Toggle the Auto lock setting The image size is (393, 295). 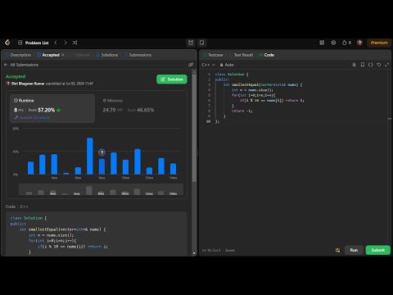click(227, 65)
